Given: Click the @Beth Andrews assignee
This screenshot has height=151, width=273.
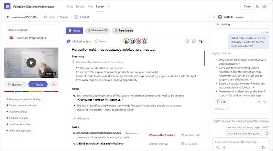Looking at the screenshot, I should click(x=159, y=144).
